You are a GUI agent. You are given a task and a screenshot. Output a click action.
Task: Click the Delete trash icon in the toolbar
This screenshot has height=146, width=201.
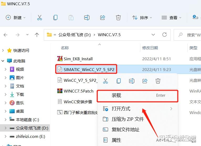tap(118, 18)
